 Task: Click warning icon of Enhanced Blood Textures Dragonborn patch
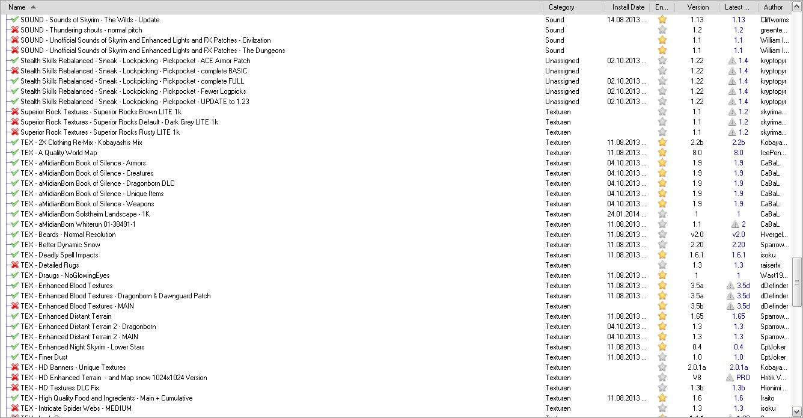[730, 296]
